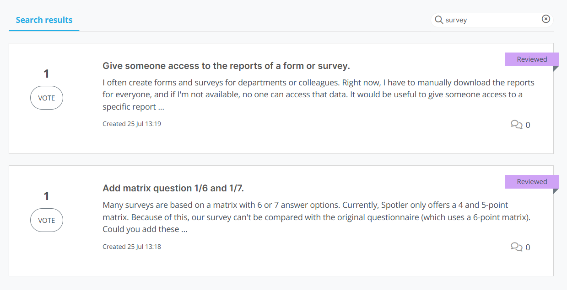
Task: Vote for the matrix question idea
Action: (46, 221)
